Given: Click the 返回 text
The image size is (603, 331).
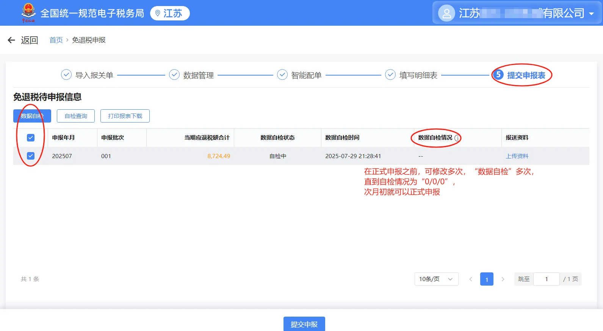Looking at the screenshot, I should click(30, 40).
